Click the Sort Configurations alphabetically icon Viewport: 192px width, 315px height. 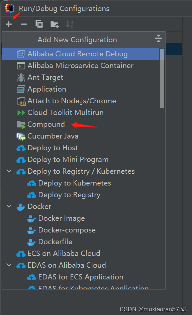tap(70, 24)
